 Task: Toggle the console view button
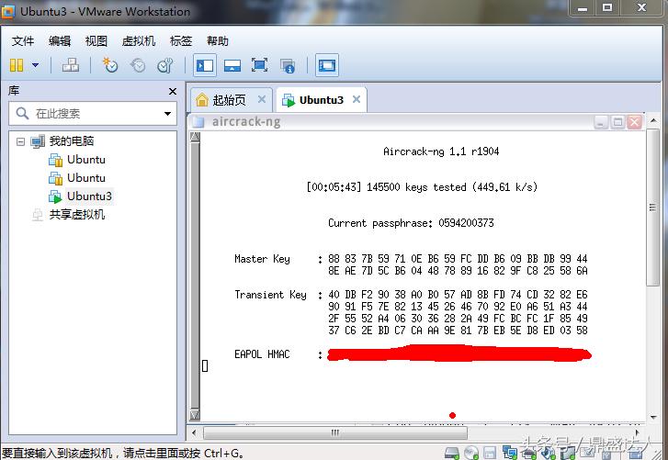point(327,65)
